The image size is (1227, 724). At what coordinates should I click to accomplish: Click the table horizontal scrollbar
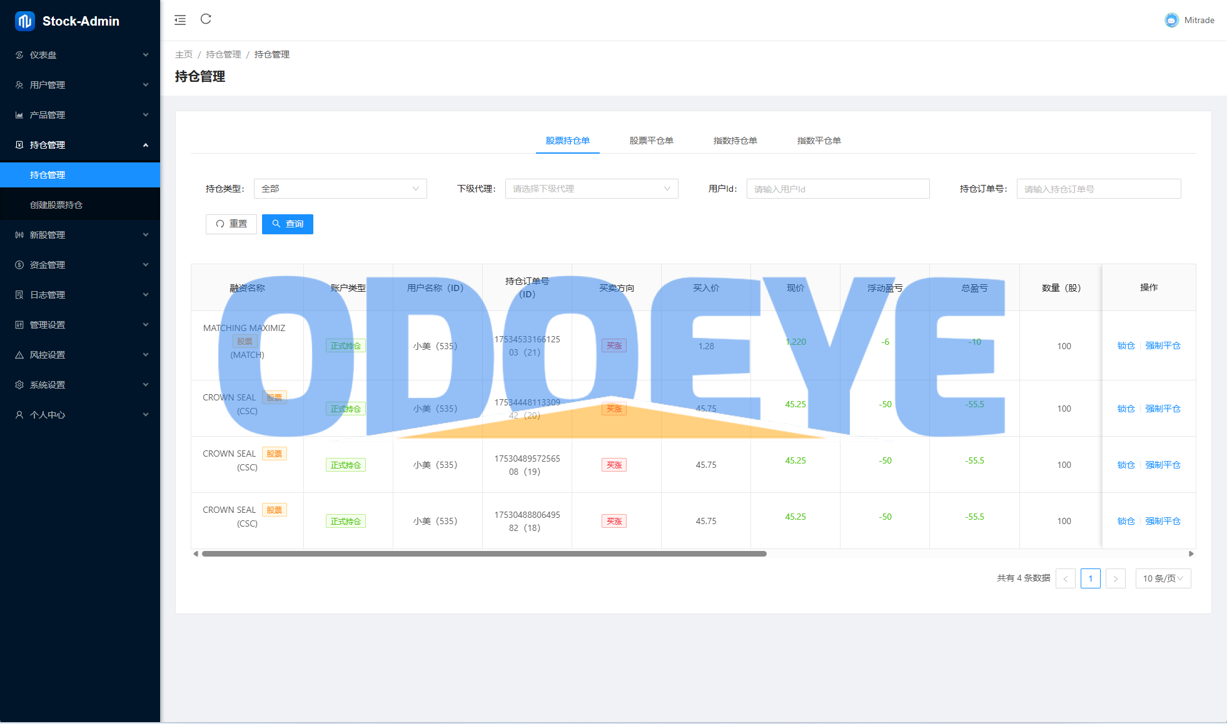click(x=484, y=553)
